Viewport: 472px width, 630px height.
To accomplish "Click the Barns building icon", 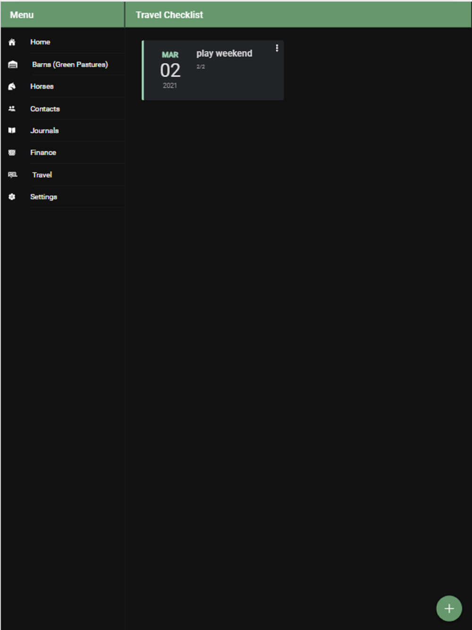I will pos(13,64).
